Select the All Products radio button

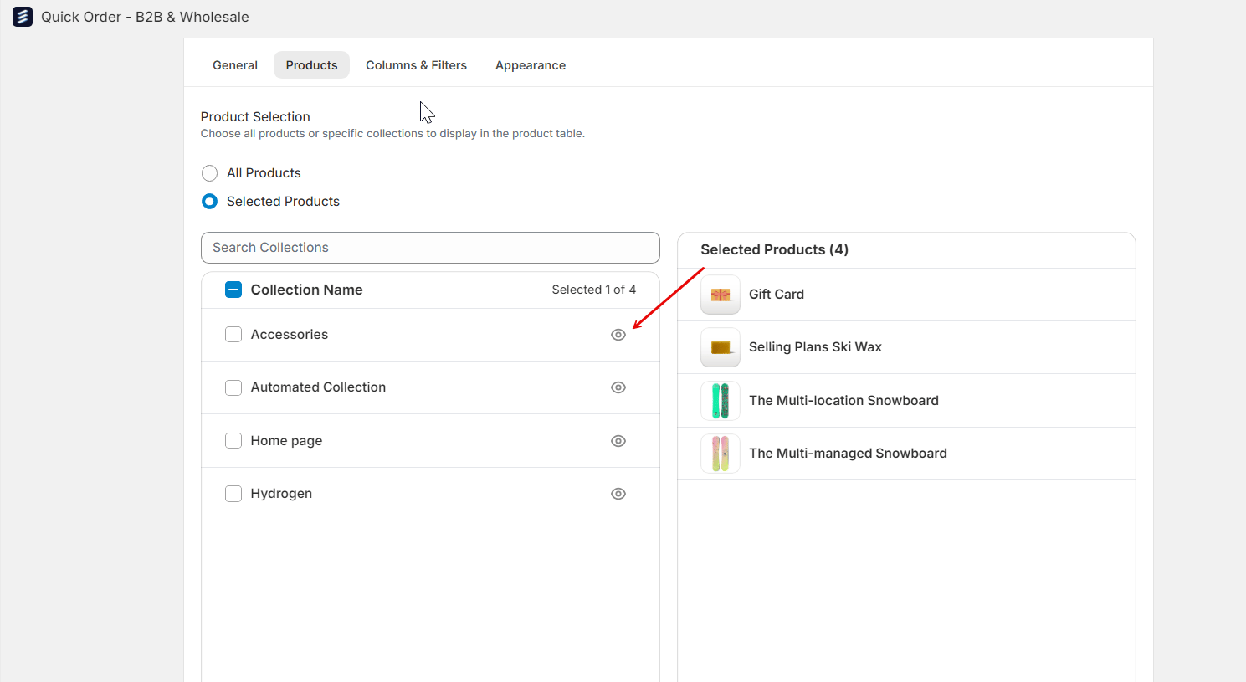pyautogui.click(x=210, y=173)
